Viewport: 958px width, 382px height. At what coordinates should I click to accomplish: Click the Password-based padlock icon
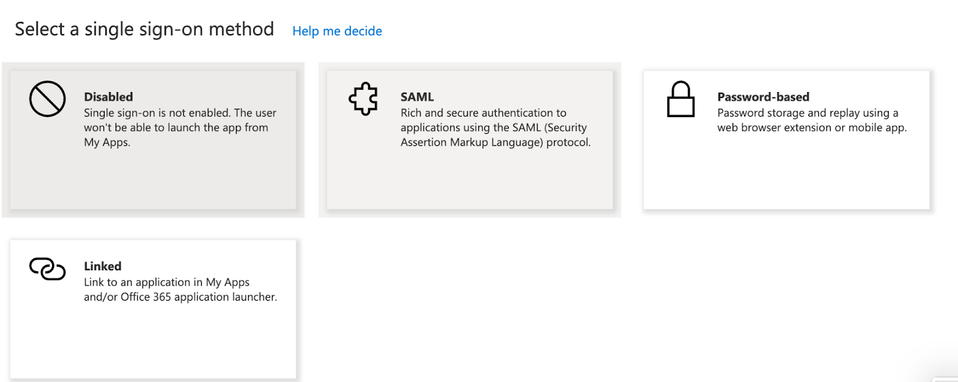(x=681, y=99)
